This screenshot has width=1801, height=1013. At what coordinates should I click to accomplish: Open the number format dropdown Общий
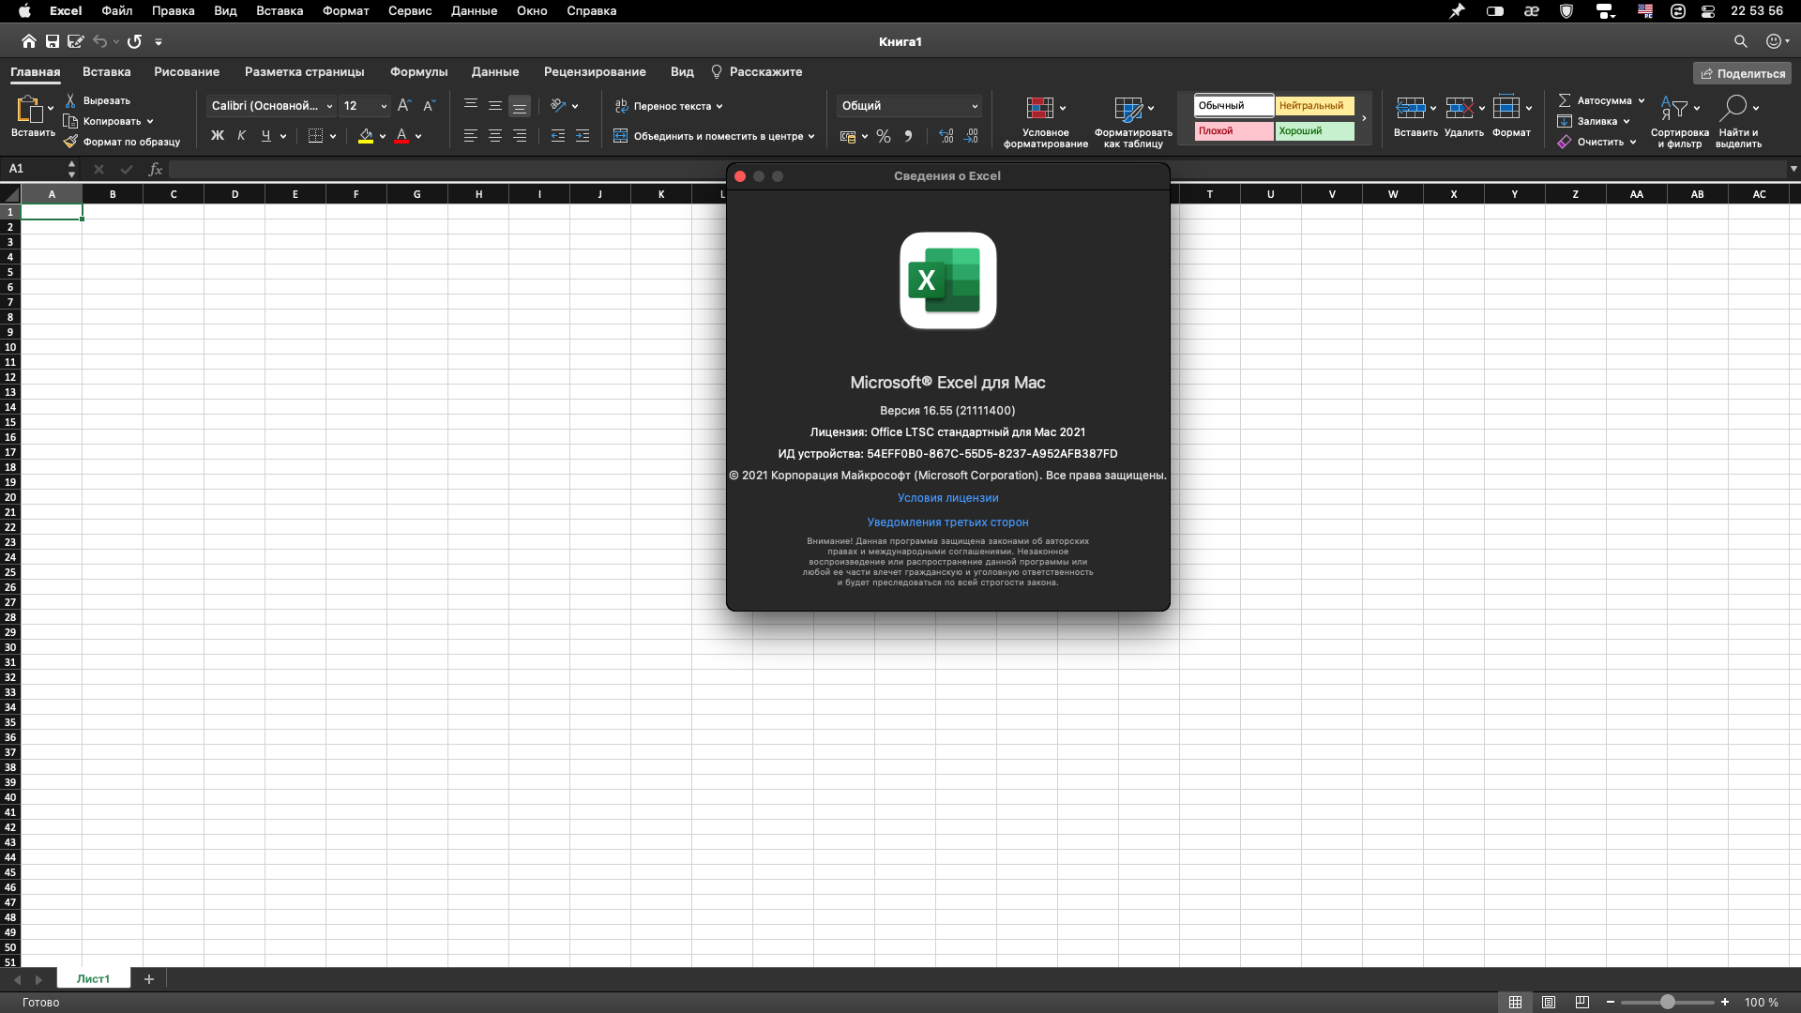click(x=909, y=106)
